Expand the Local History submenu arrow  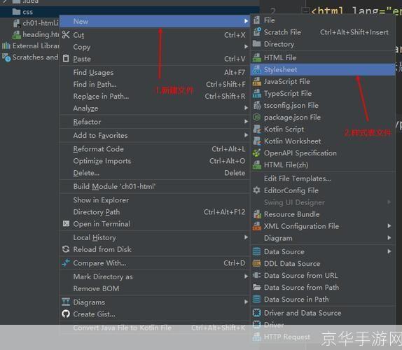(246, 237)
